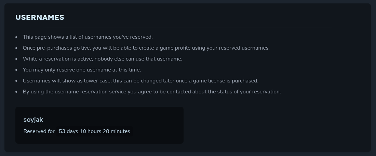Select the 'Once pre-purchases go live' sentence
The height and width of the screenshot is (156, 376).
tap(146, 48)
